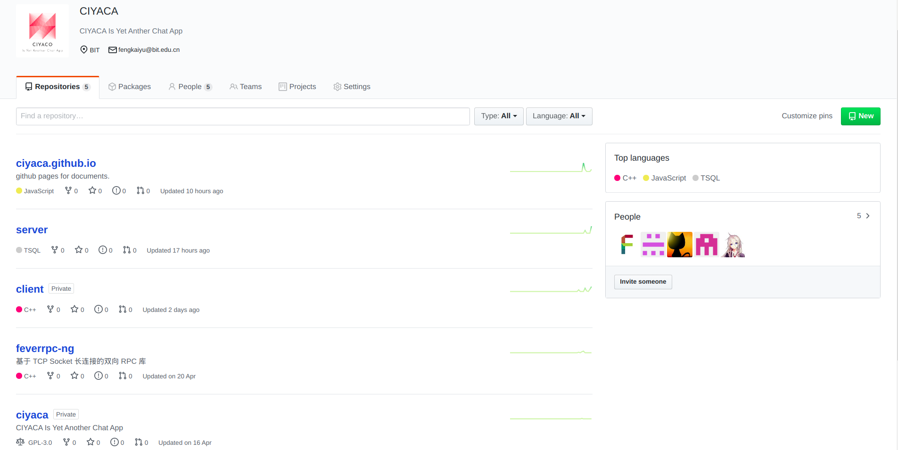Click the GPL-3.0 license scale icon

tap(20, 442)
